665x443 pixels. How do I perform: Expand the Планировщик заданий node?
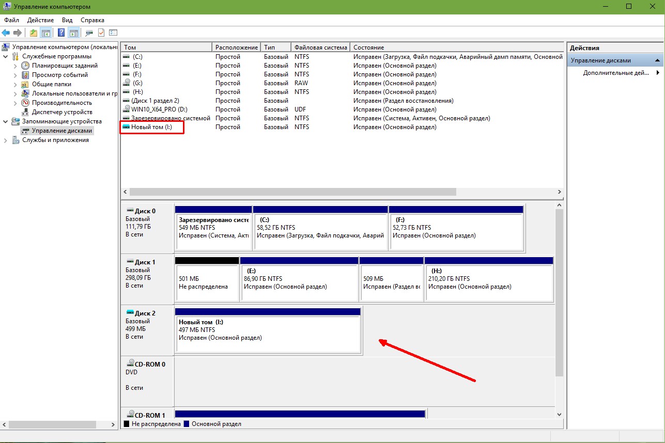(x=15, y=66)
